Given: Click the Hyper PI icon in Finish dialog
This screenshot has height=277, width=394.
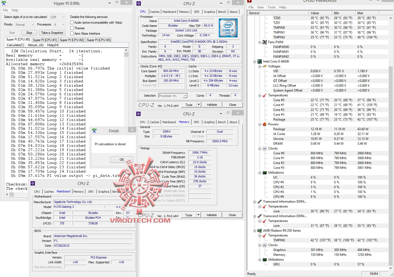Looking at the screenshot, I should [94, 131].
